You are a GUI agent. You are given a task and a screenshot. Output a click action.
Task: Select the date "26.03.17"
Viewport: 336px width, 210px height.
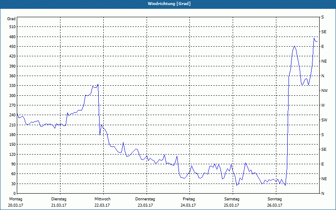pyautogui.click(x=275, y=205)
